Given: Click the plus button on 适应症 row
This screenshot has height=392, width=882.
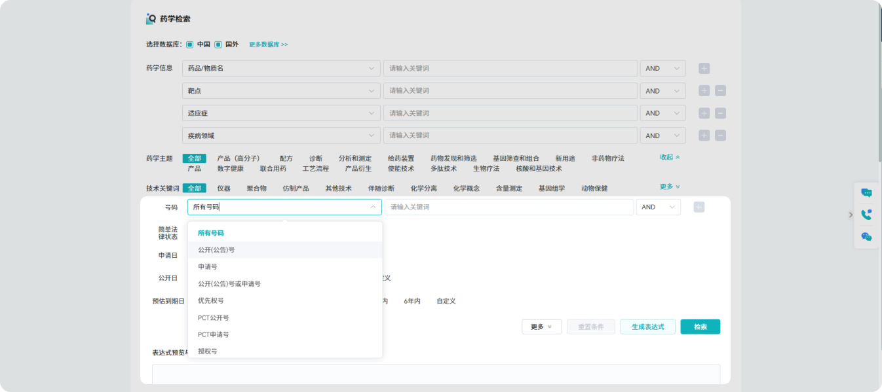Looking at the screenshot, I should click(x=704, y=113).
